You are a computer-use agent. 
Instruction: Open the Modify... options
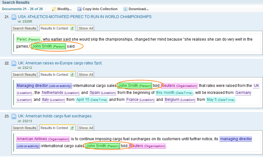pyautogui.click(x=65, y=9)
